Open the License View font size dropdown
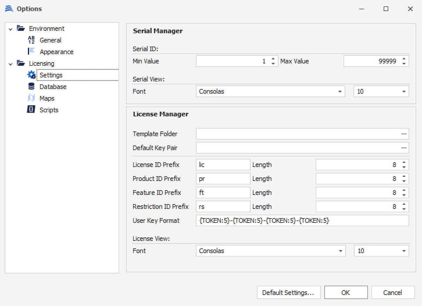This screenshot has width=422, height=306. pos(404,251)
